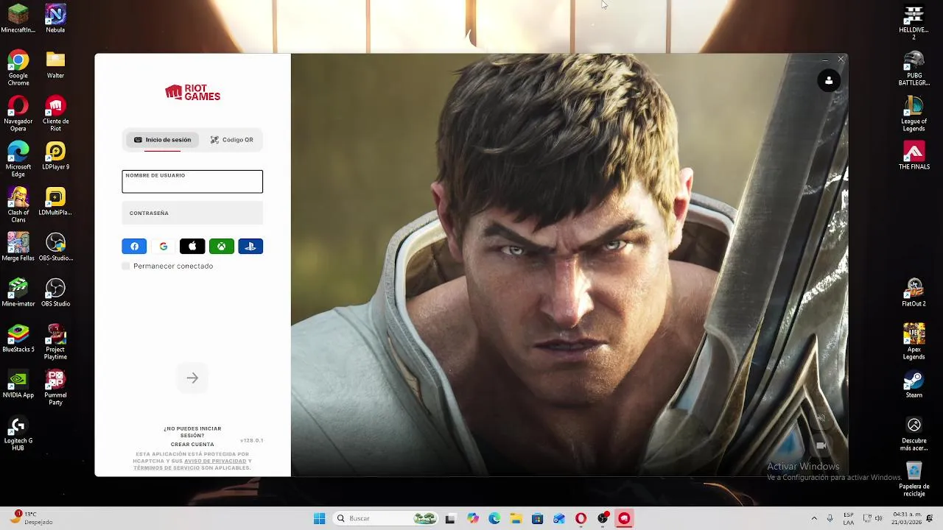Open the weather widget 'Despejado'
The height and width of the screenshot is (530, 943).
(x=31, y=518)
